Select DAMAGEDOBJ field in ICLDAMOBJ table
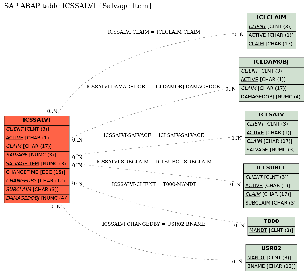308x274 pixels. [x=271, y=97]
